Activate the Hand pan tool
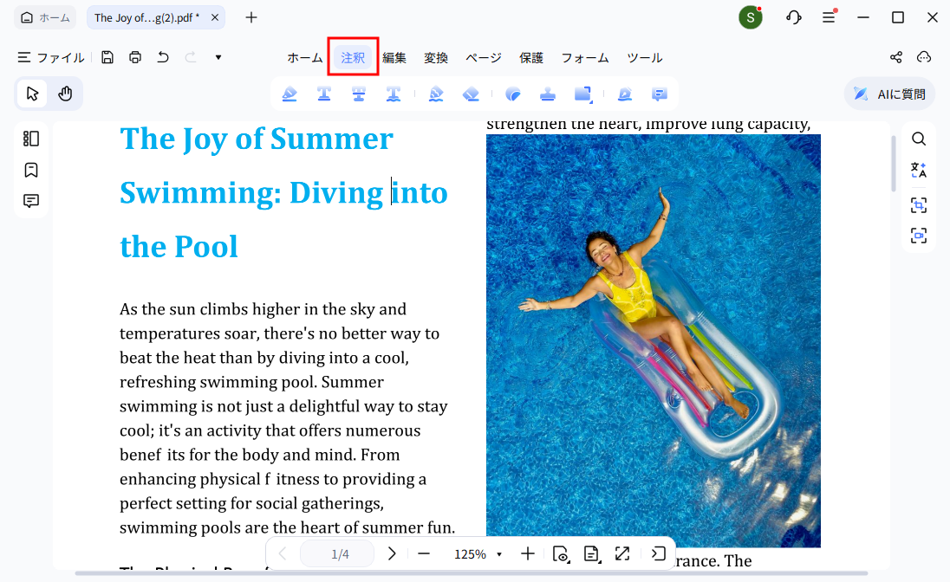Screen dimensions: 950x582 (x=65, y=94)
